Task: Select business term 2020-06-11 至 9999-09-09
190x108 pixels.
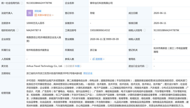Action: pyautogui.click(x=104, y=39)
